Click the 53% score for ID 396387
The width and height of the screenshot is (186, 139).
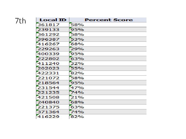click(108, 39)
